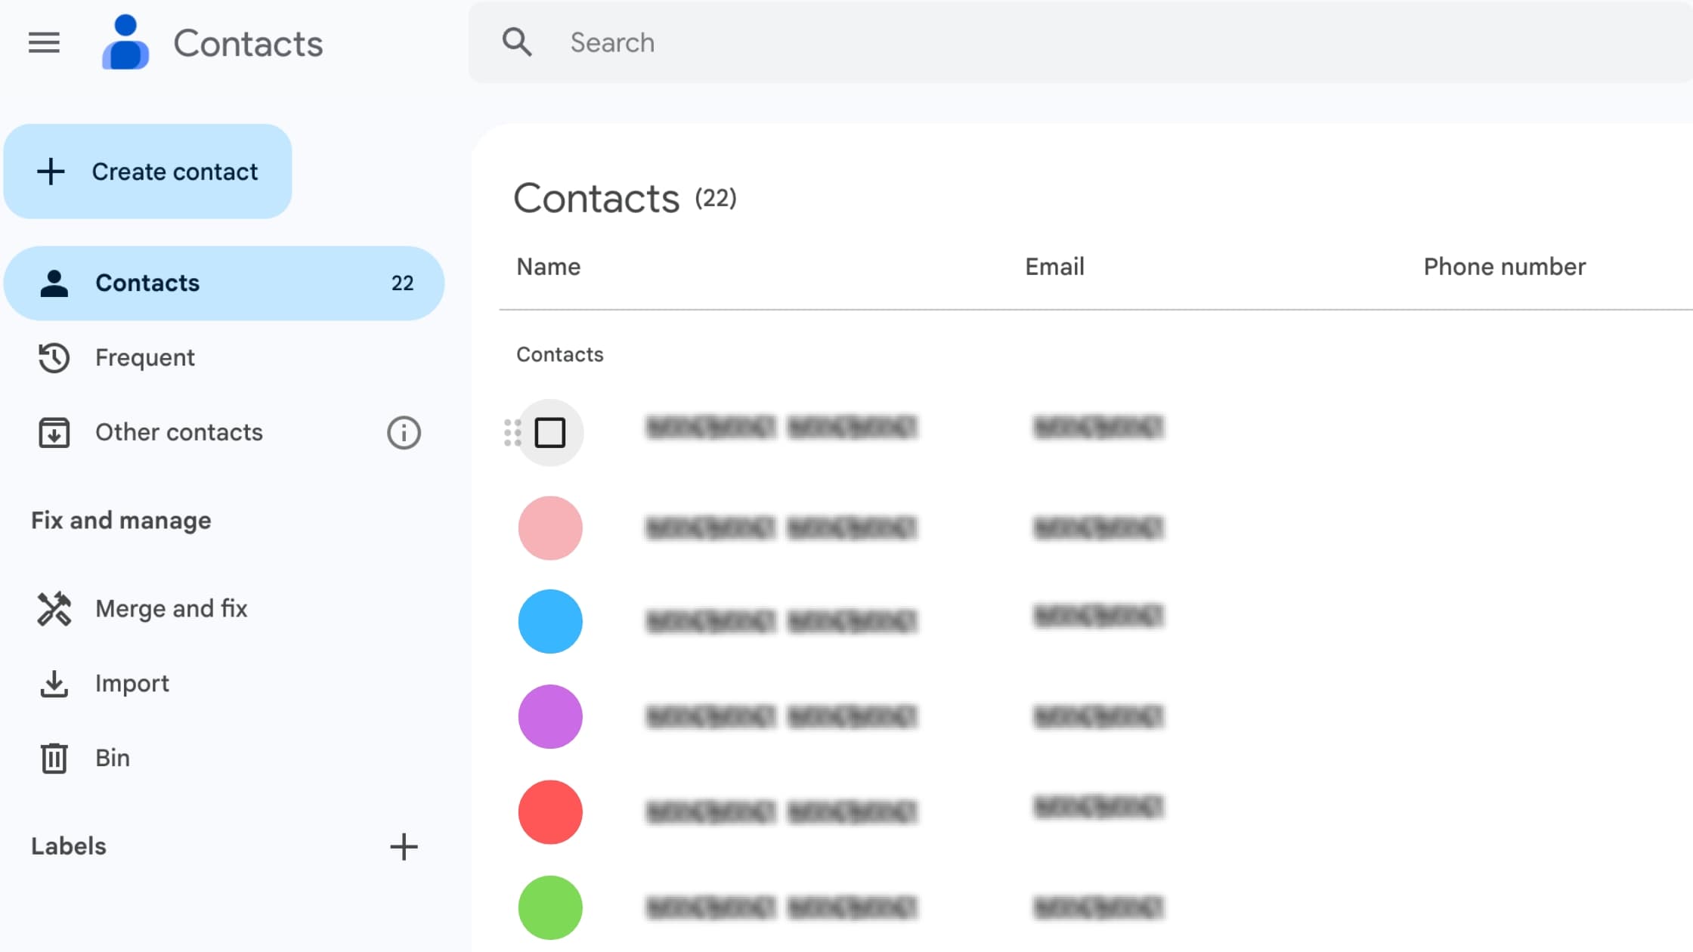Select the blue avatar contact
The height and width of the screenshot is (952, 1693).
(550, 622)
